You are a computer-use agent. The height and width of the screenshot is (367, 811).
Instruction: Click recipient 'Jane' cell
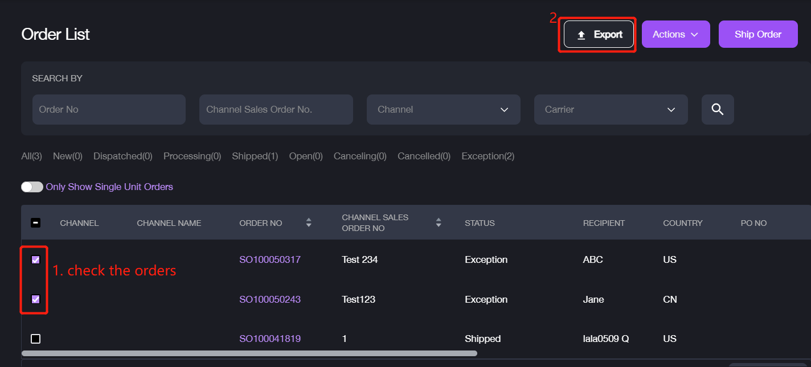593,299
